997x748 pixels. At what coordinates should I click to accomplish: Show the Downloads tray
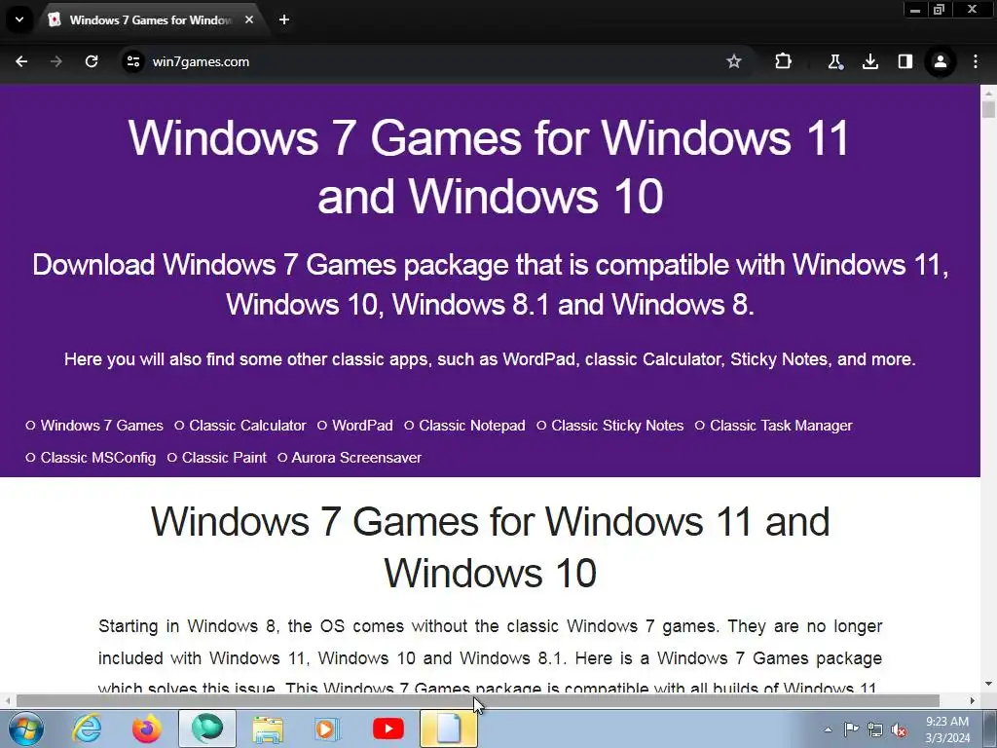click(870, 61)
